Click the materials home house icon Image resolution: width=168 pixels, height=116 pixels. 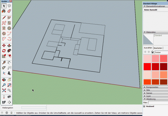click(153, 52)
